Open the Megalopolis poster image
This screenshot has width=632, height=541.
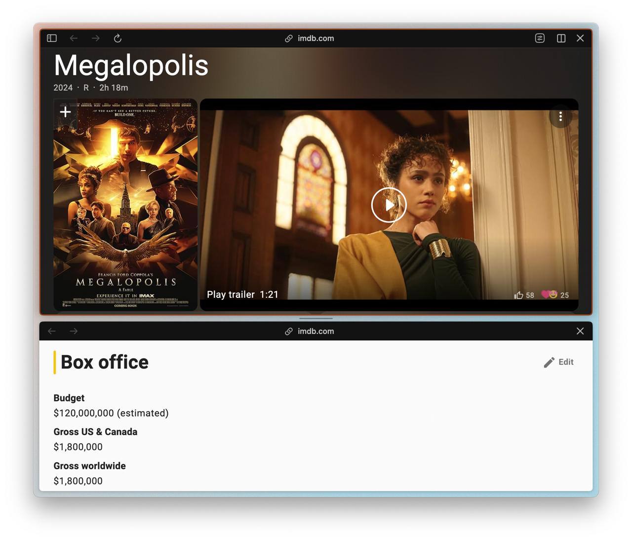(x=125, y=205)
